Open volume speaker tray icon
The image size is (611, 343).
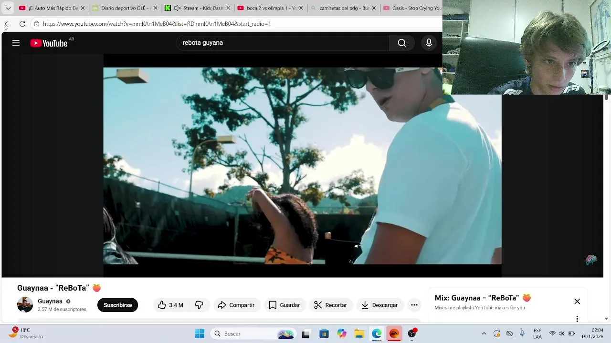561,333
